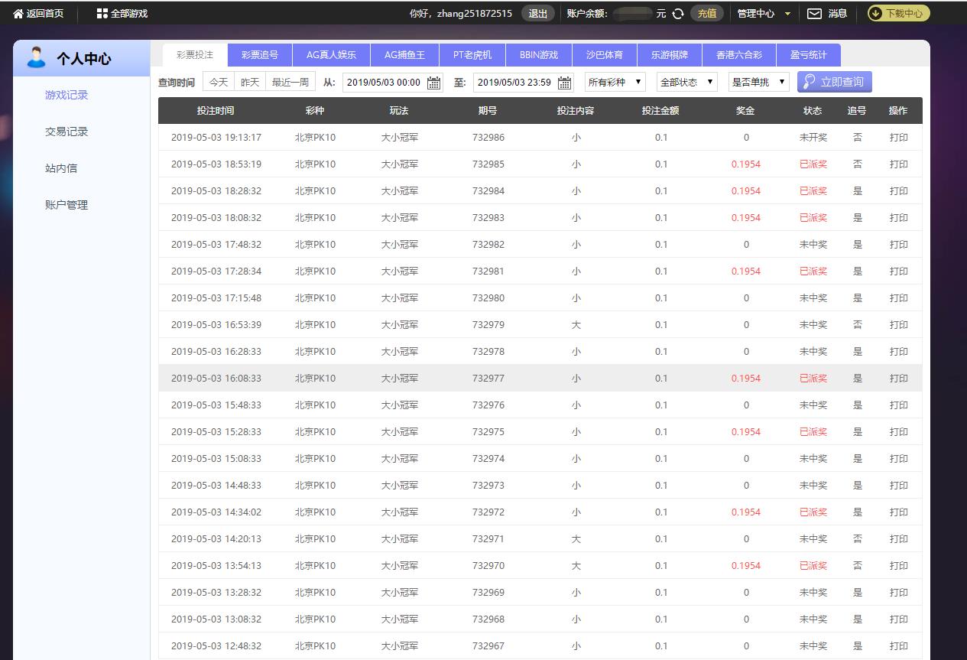
Task: Expand the 是否单挑 dropdown
Action: (758, 82)
